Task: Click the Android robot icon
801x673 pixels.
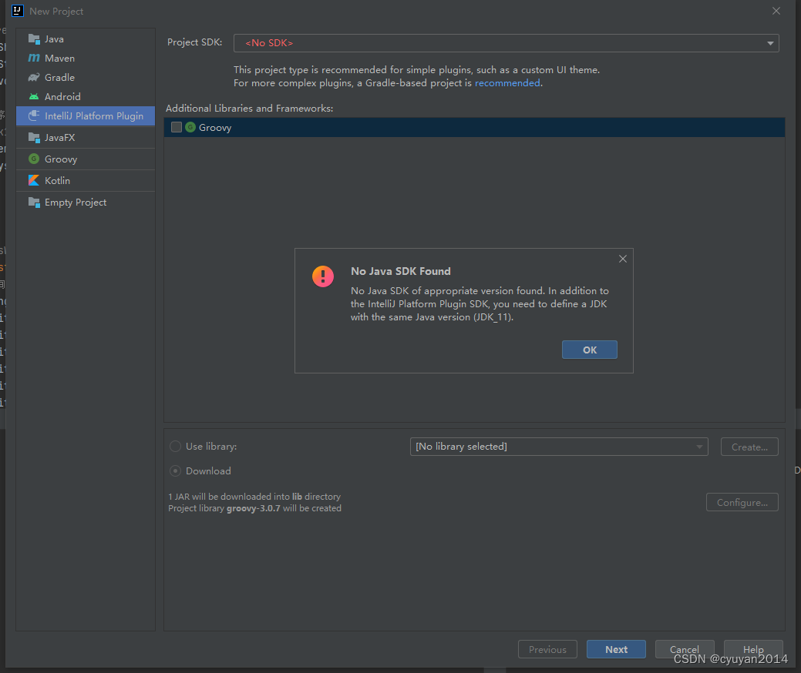Action: (x=34, y=96)
